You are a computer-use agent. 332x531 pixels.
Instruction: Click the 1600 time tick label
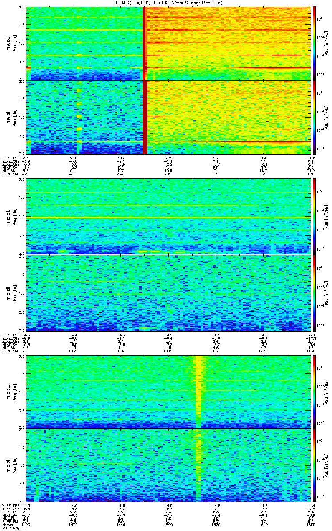tap(310, 524)
